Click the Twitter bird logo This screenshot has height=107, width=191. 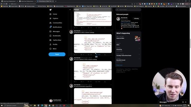click(x=50, y=10)
